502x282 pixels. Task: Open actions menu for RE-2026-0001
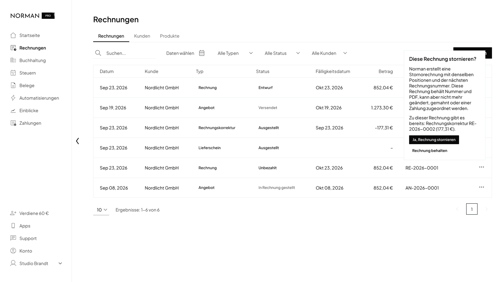[482, 167]
